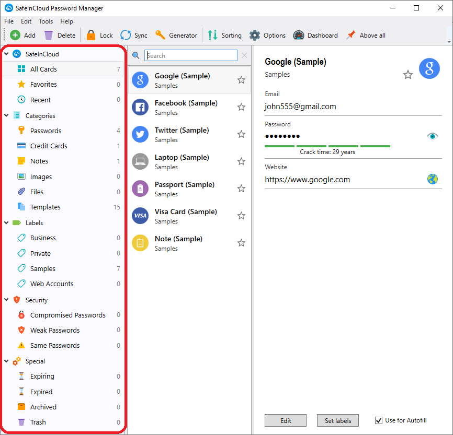Viewport: 453px width, 435px height.
Task: Open Options gear in the toolbar
Action: point(255,35)
